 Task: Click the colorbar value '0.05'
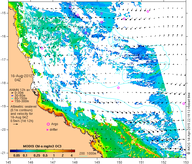17,156
